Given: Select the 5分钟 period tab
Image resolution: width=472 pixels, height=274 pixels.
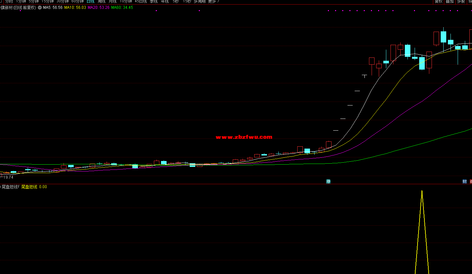Looking at the screenshot, I should (34, 1).
